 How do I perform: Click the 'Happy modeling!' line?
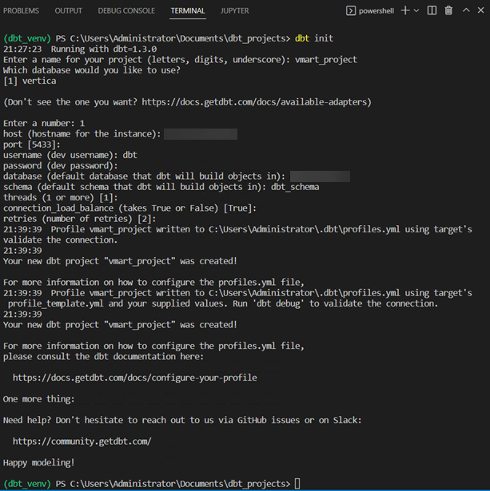pyautogui.click(x=39, y=463)
